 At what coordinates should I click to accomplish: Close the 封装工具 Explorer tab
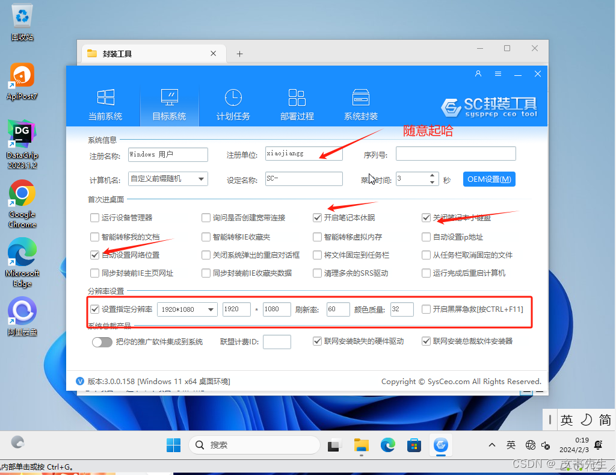tap(214, 54)
